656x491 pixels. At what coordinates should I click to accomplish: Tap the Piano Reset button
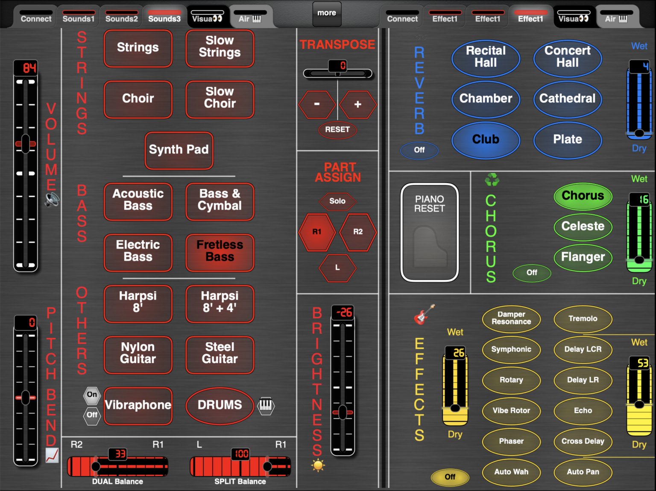430,232
